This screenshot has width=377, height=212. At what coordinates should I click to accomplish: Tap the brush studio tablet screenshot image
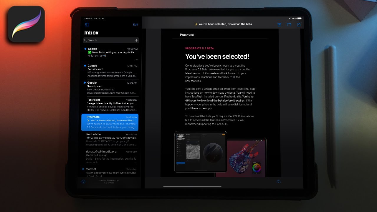coord(201,152)
